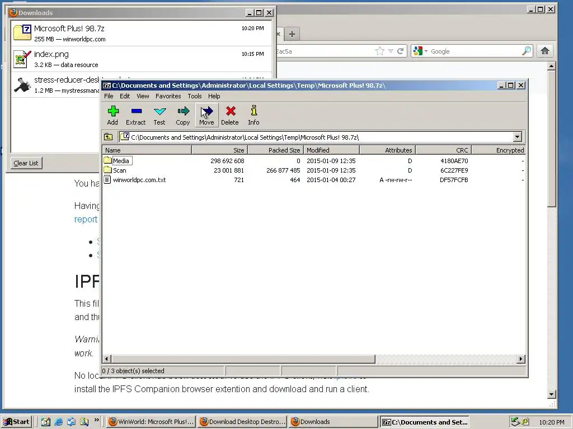
Task: Sort by the Packed Size column header
Action: coord(275,150)
